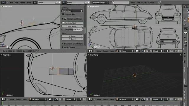
Task: Open the Blender Render engine dropdown
Action: click(x=100, y=3)
